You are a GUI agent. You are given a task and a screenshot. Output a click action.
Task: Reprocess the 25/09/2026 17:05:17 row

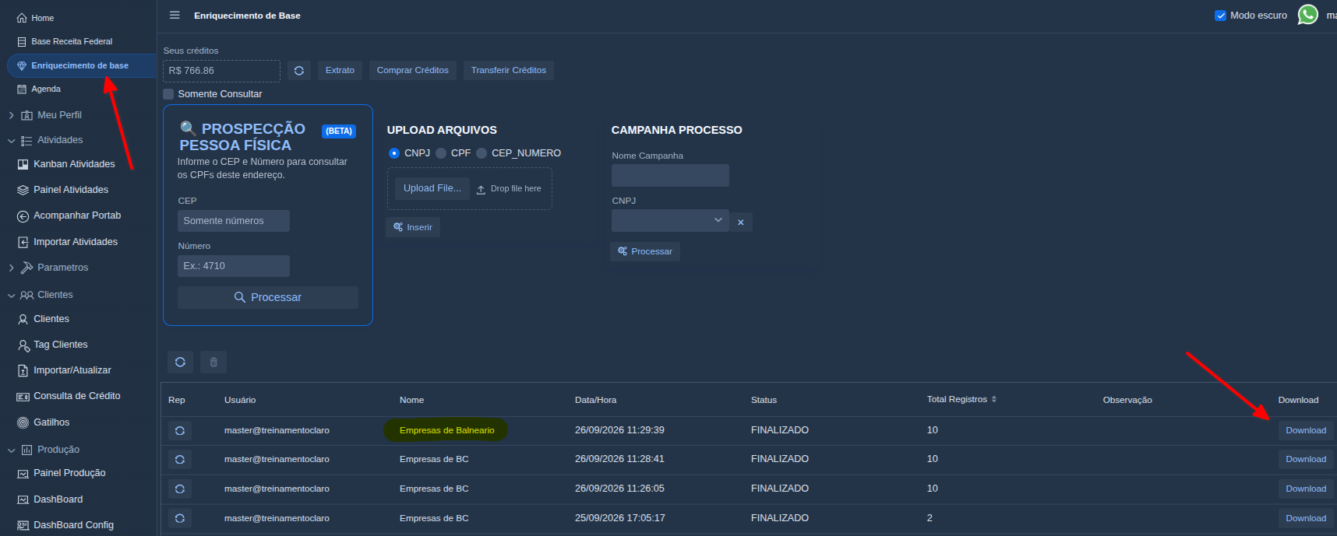(180, 518)
